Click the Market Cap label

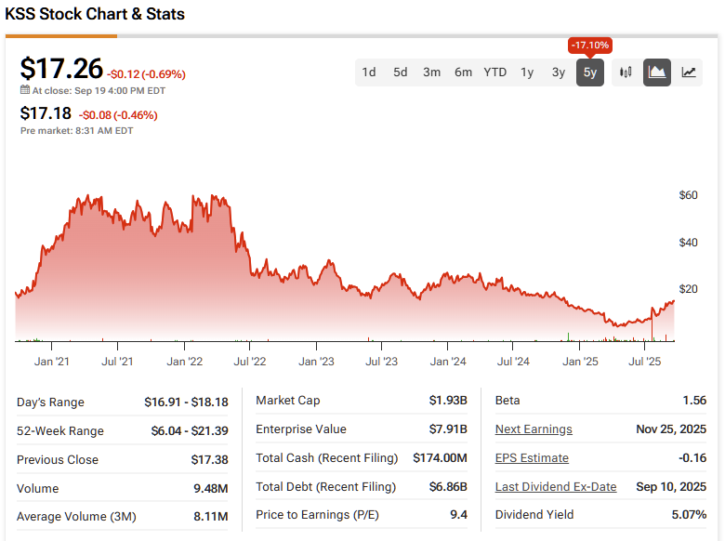pyautogui.click(x=287, y=401)
